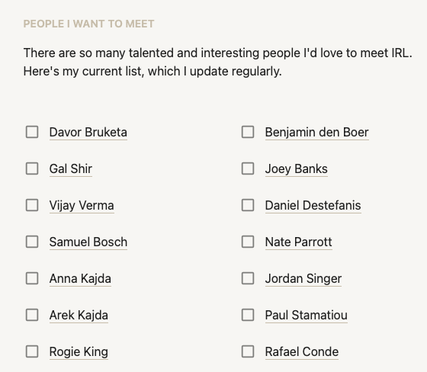The height and width of the screenshot is (372, 427).
Task: Tick the Gal Shir checkbox
Action: pyautogui.click(x=32, y=168)
